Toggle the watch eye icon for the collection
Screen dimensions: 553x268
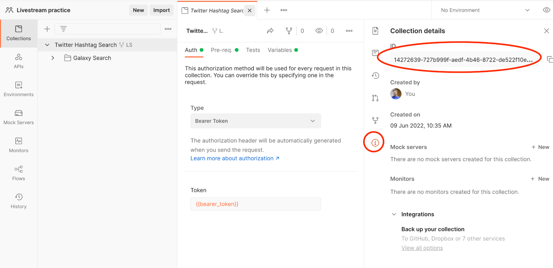coord(319,31)
